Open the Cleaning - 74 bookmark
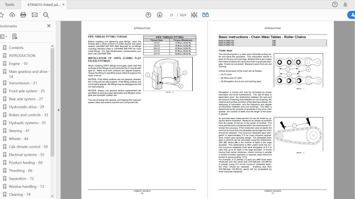 pyautogui.click(x=20, y=195)
